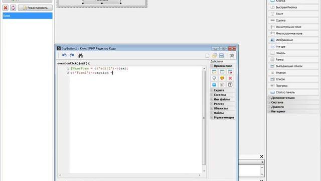
Task: Insert the red cross action
Action: click(230, 78)
